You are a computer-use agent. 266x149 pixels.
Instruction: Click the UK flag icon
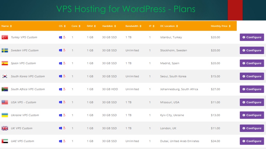5,128
